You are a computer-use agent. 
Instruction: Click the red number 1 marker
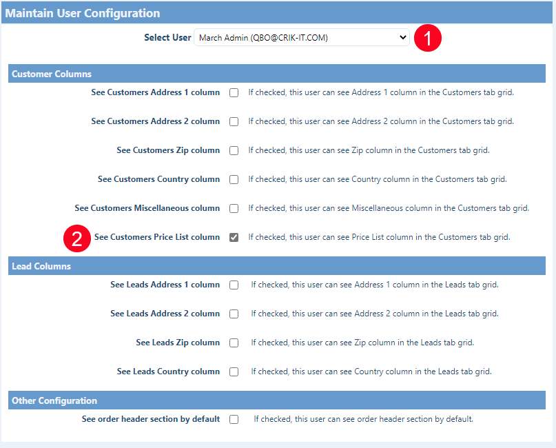[427, 39]
